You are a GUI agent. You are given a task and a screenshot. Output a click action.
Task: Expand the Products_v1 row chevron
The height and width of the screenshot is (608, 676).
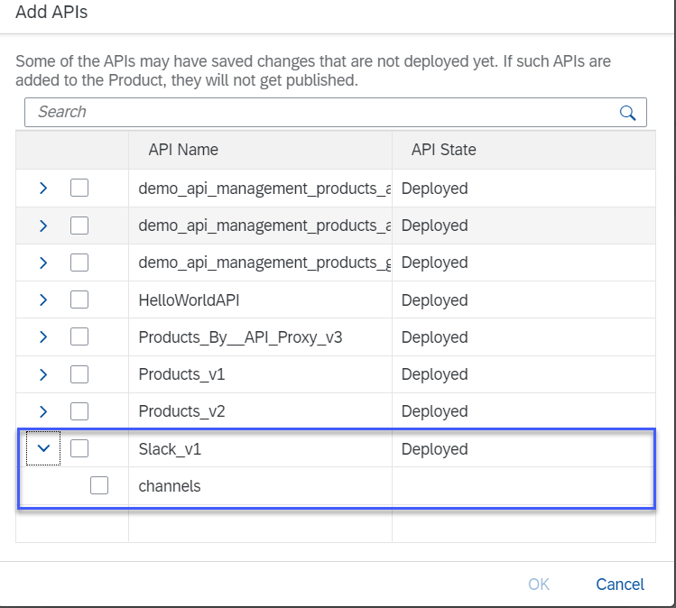(43, 374)
